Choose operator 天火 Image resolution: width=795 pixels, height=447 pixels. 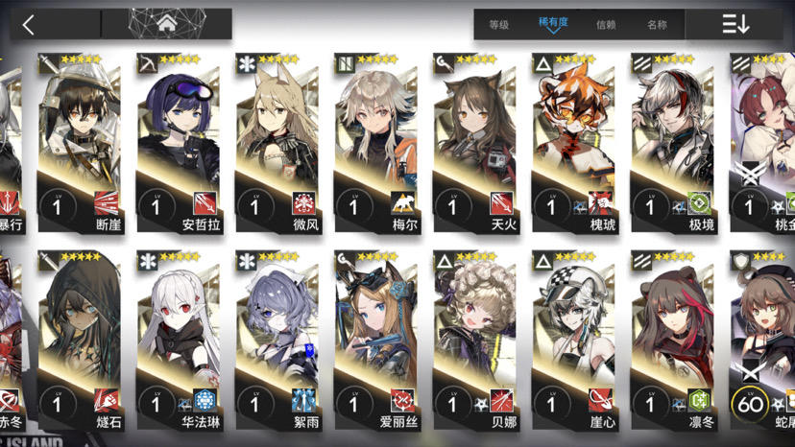tap(475, 144)
